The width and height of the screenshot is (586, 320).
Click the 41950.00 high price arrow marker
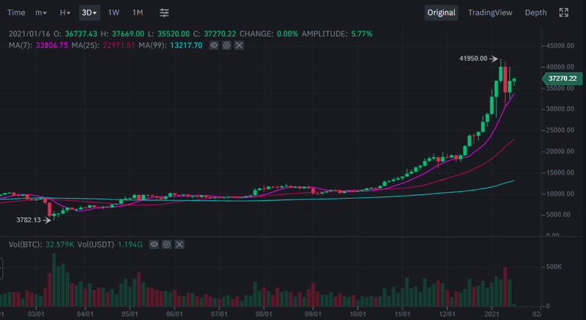point(494,58)
